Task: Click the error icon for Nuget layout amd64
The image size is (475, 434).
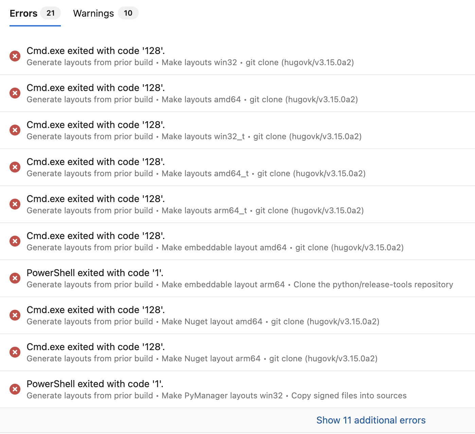Action: click(x=15, y=315)
